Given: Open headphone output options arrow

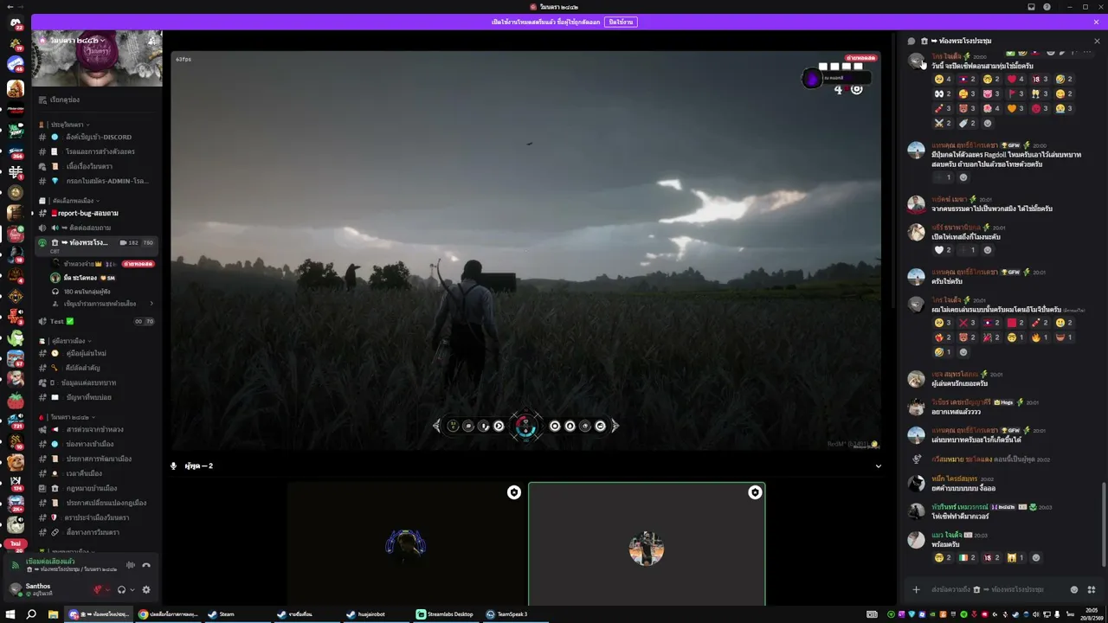Looking at the screenshot, I should click(x=132, y=590).
